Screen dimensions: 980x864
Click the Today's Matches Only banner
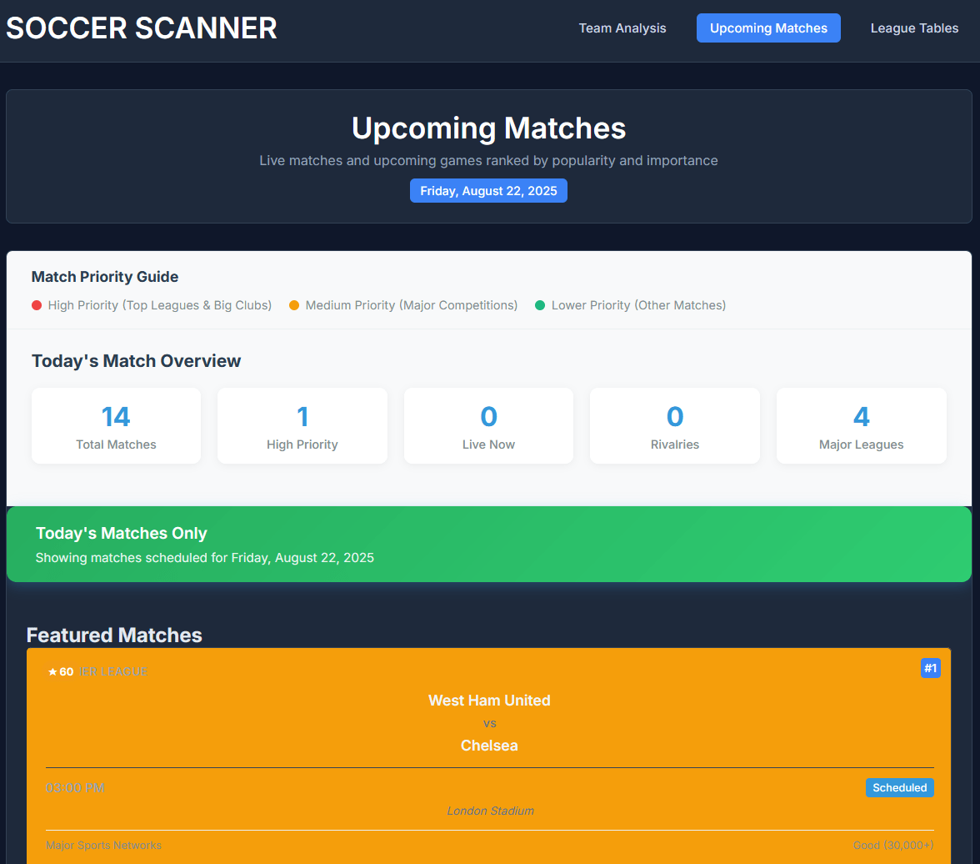pos(488,544)
